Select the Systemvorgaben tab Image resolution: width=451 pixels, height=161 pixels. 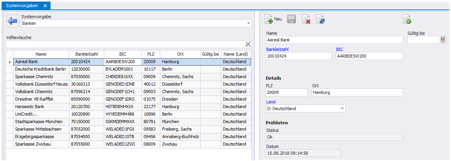22,6
